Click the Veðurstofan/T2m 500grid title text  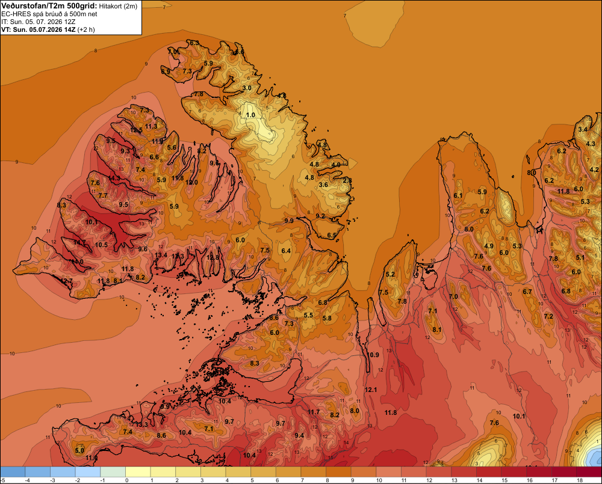click(x=49, y=5)
